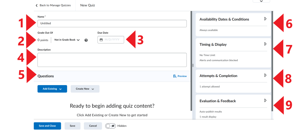
Task: Click the Save and Close button
Action: [x=47, y=126]
